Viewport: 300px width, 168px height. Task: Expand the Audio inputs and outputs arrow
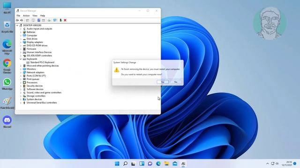pyautogui.click(x=21, y=29)
